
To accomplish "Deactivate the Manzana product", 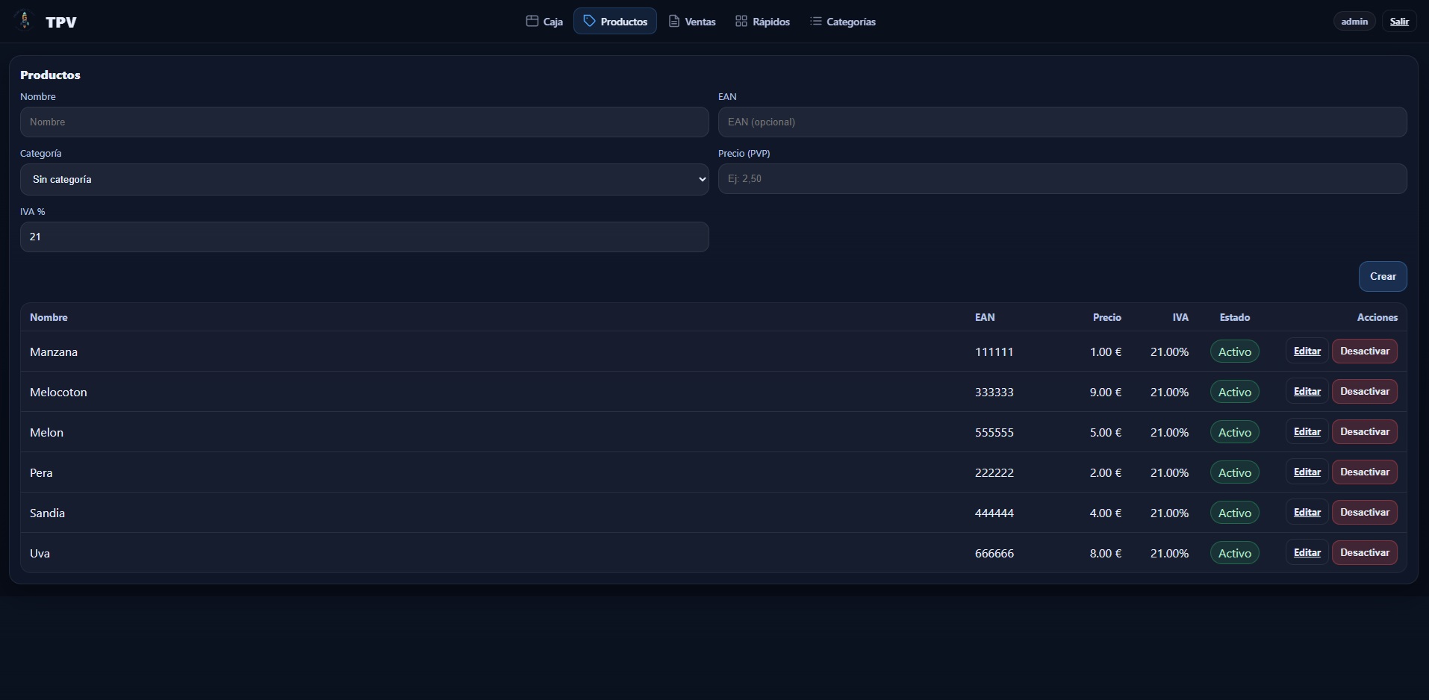I will click(1364, 351).
